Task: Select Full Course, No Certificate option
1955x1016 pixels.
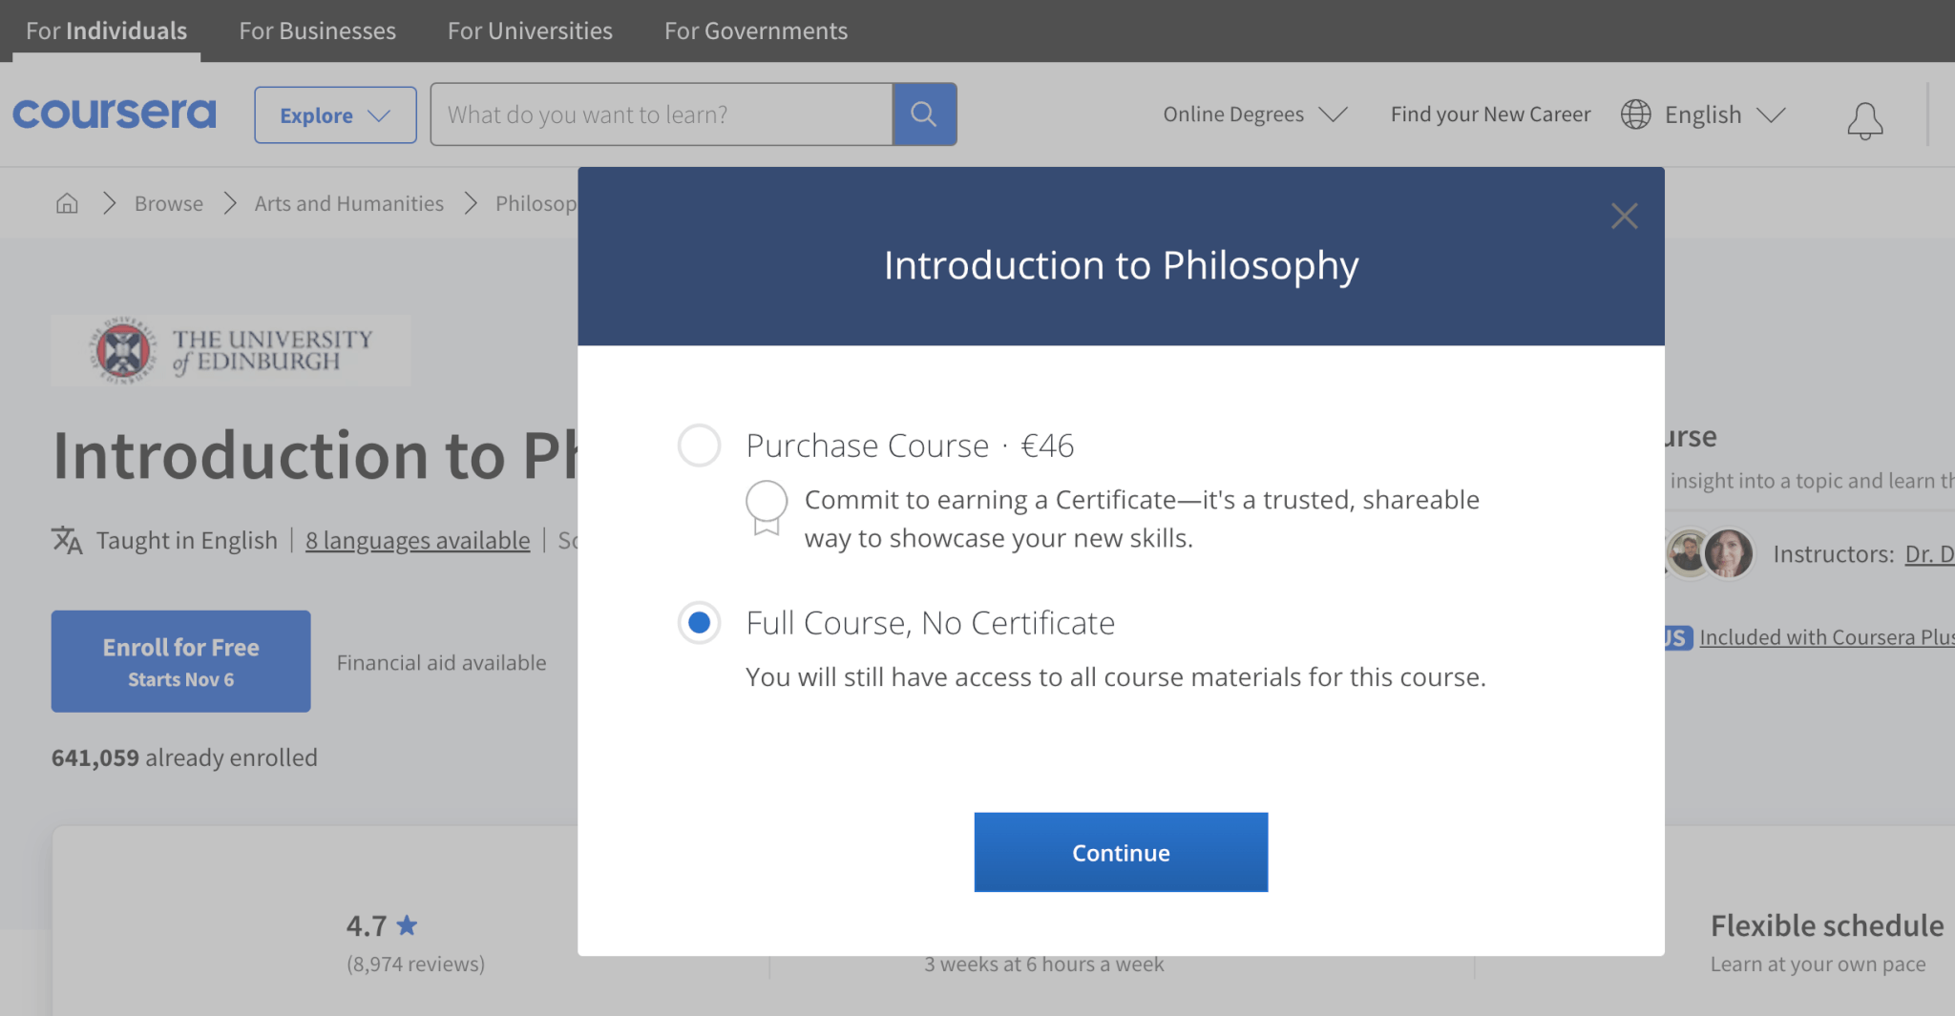Action: pos(699,623)
